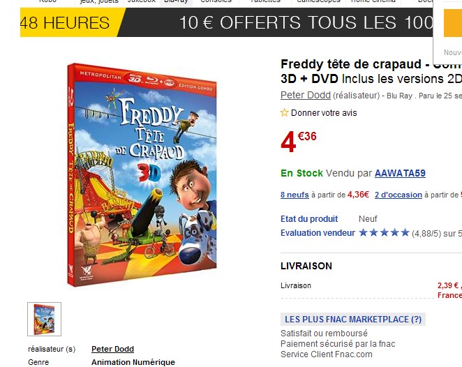The image size is (462, 367).
Task: Click Peter Dodd in the réalisateur details row
Action: point(112,349)
